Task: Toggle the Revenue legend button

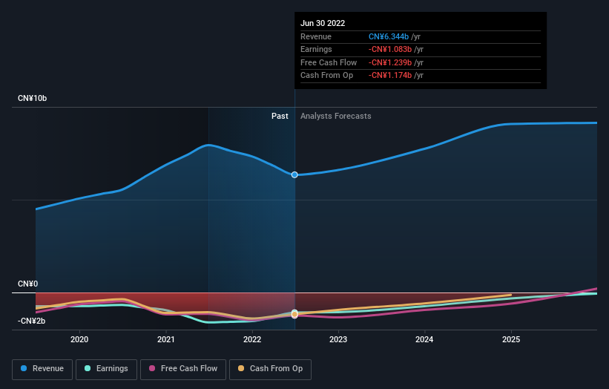Action: point(42,369)
